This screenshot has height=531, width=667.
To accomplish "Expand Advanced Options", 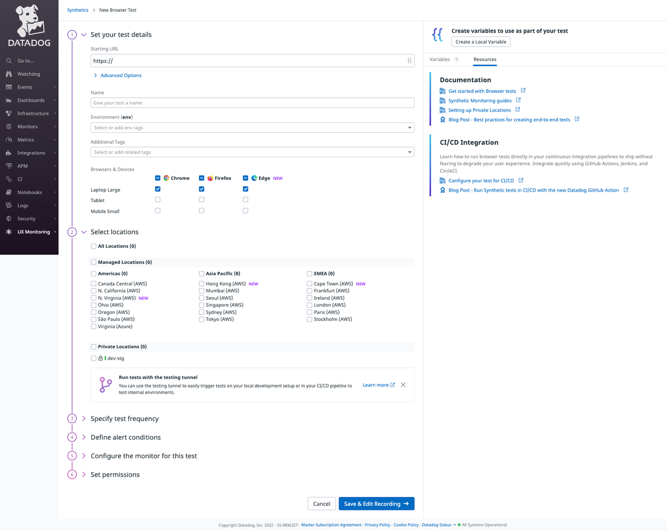I will click(117, 76).
